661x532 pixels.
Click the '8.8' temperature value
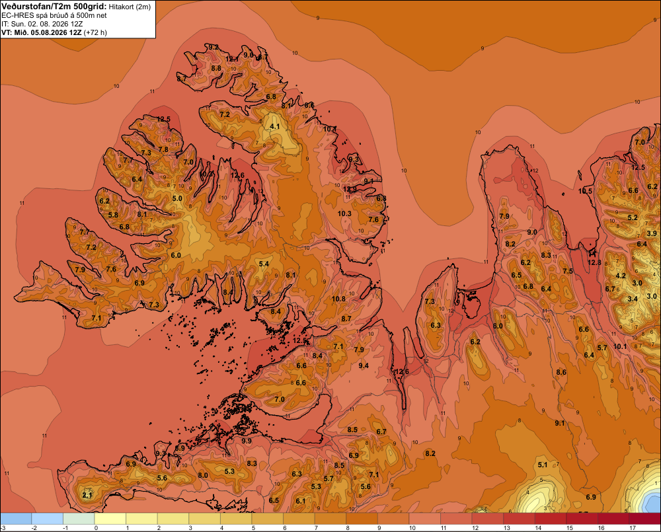coord(216,68)
